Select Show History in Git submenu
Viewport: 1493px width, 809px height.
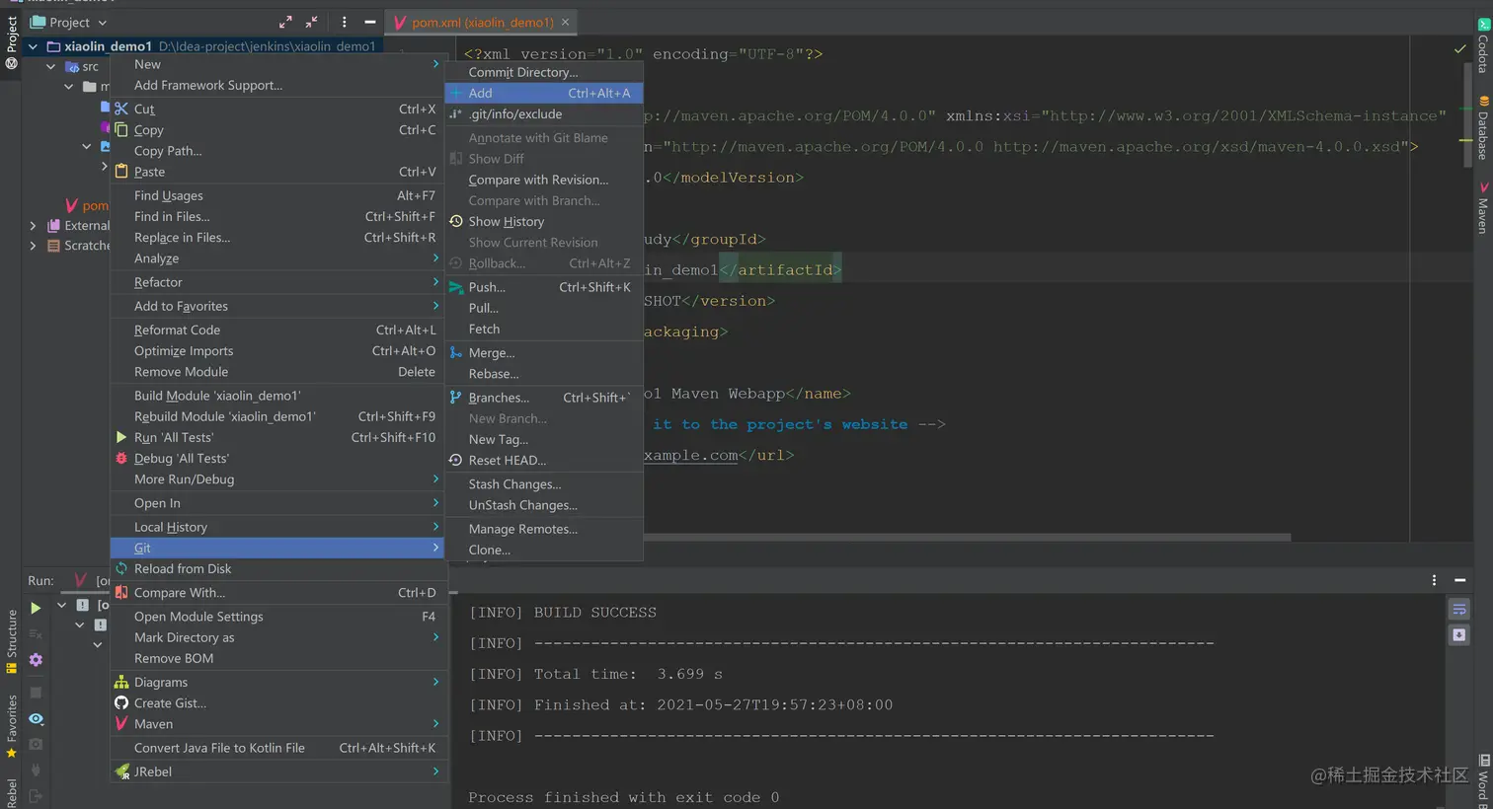point(544,222)
